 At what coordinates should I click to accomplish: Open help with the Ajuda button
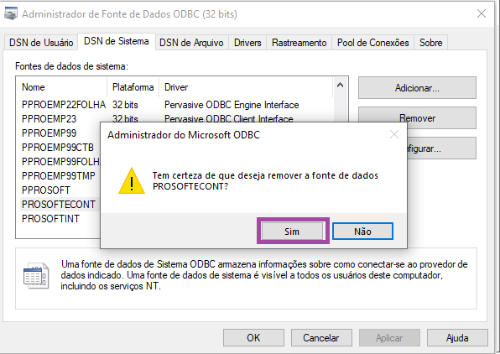tap(457, 338)
